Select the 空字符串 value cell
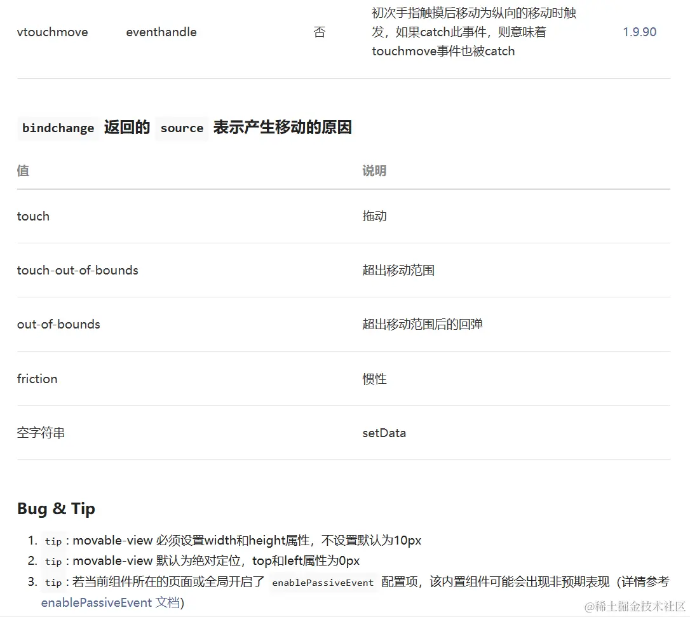The width and height of the screenshot is (690, 617). click(41, 433)
